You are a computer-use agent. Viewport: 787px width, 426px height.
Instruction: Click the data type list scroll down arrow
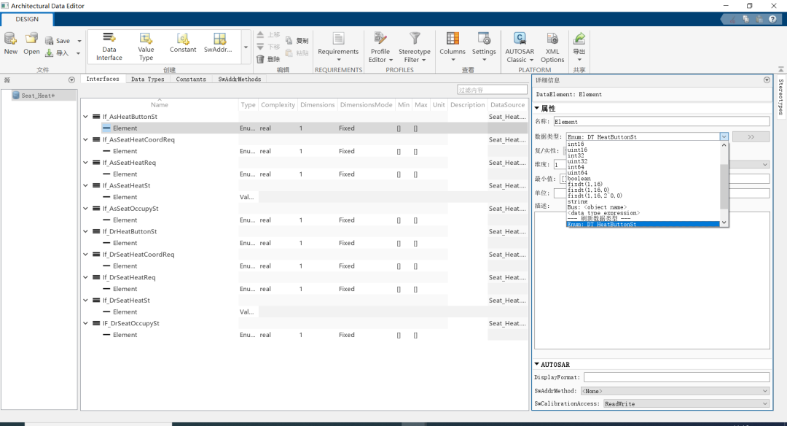pos(724,222)
